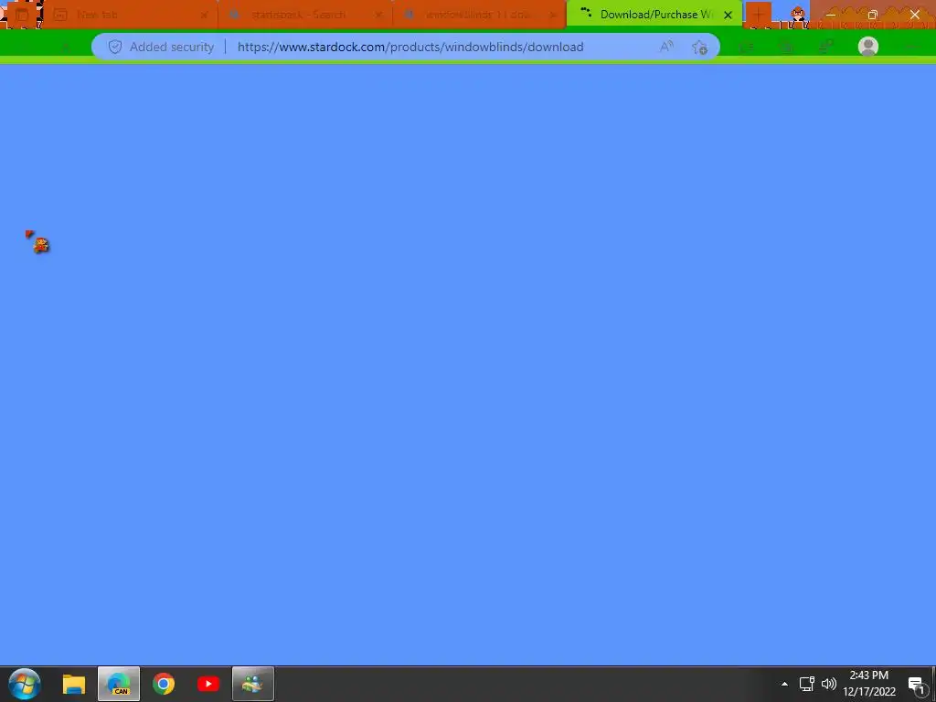Open the Windows Start orb
This screenshot has height=702, width=936.
[25, 684]
